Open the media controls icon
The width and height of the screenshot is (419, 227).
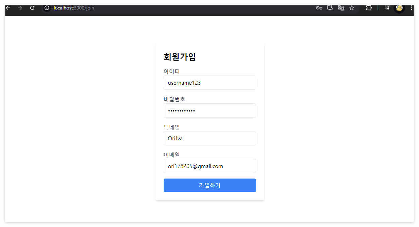(387, 7)
